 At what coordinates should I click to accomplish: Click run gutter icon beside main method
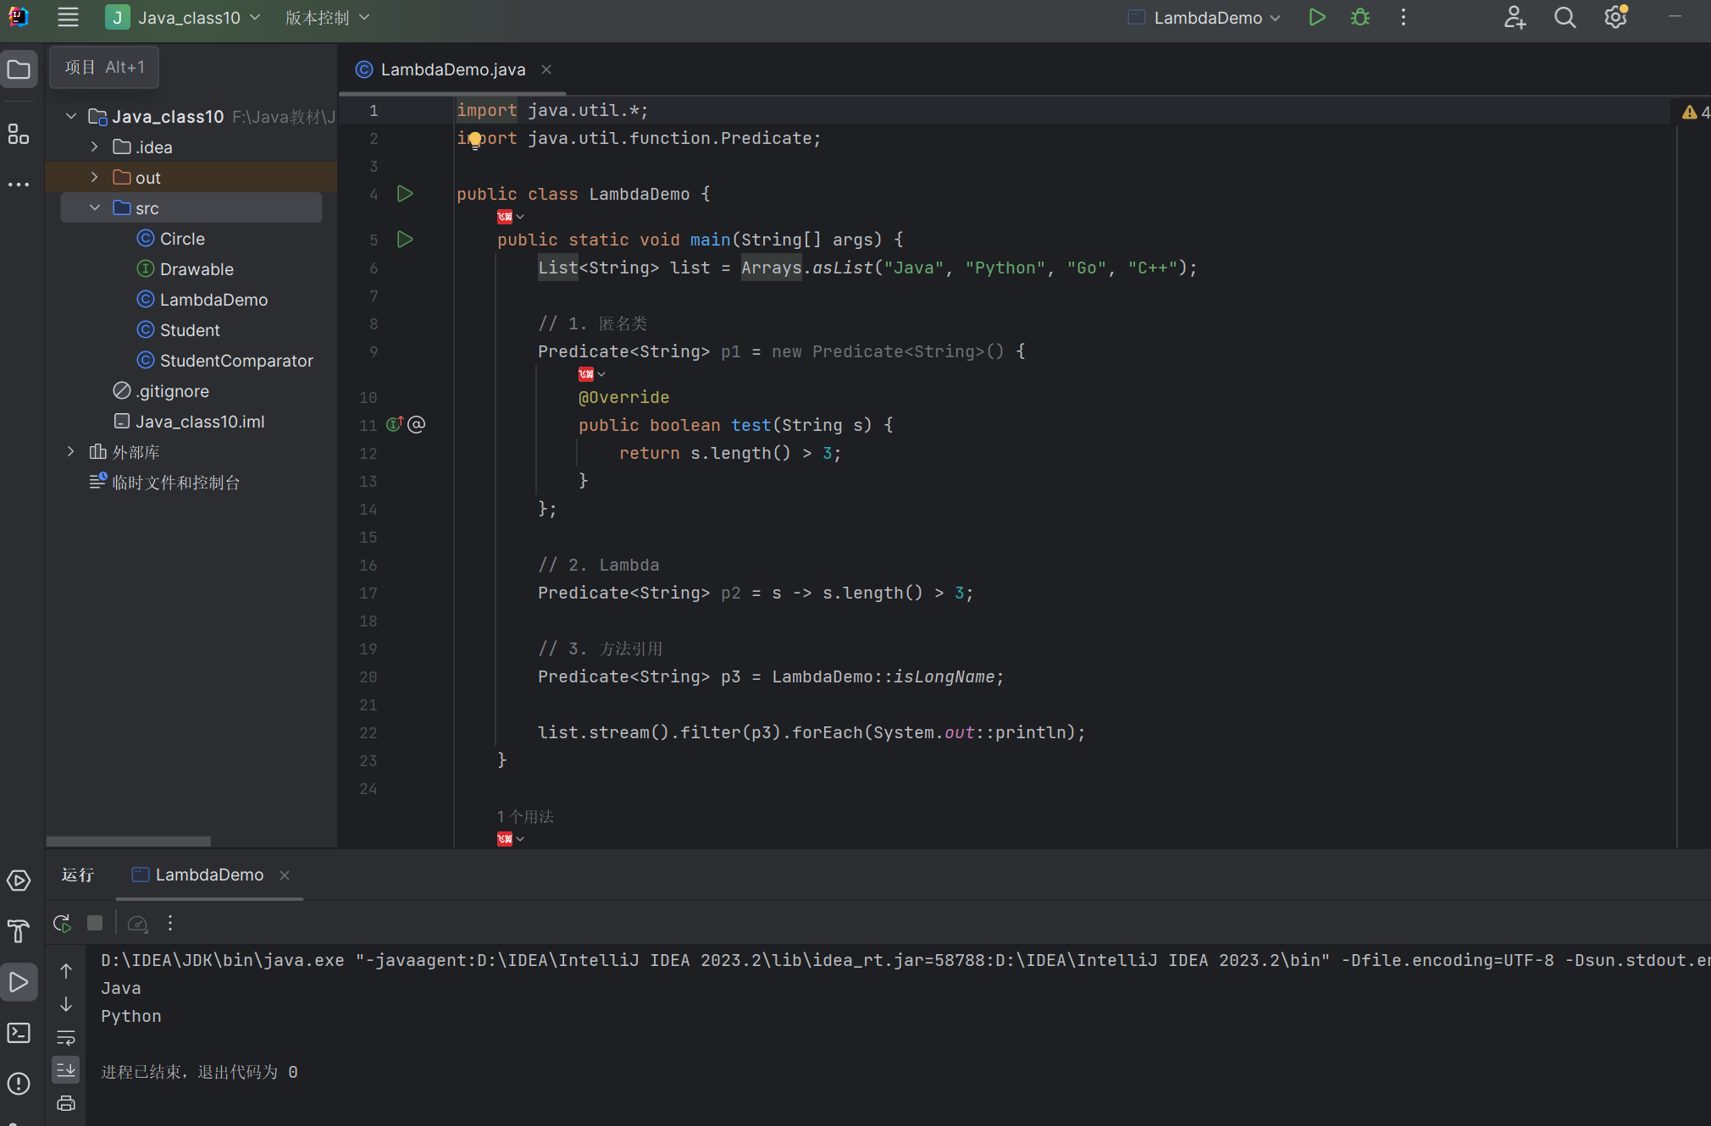click(405, 240)
